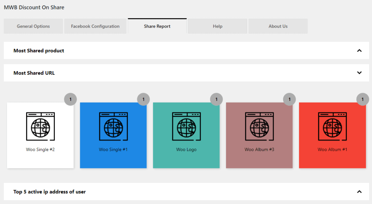Screen dimensions: 372x204
Task: Click the 'Woo Single #2' label
Action: [40, 149]
